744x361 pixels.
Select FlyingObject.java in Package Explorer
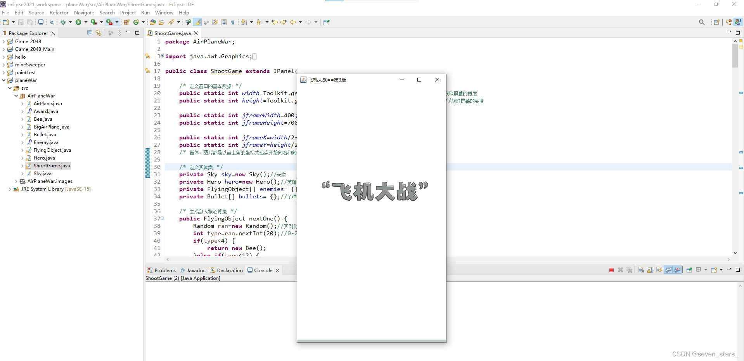coord(52,150)
